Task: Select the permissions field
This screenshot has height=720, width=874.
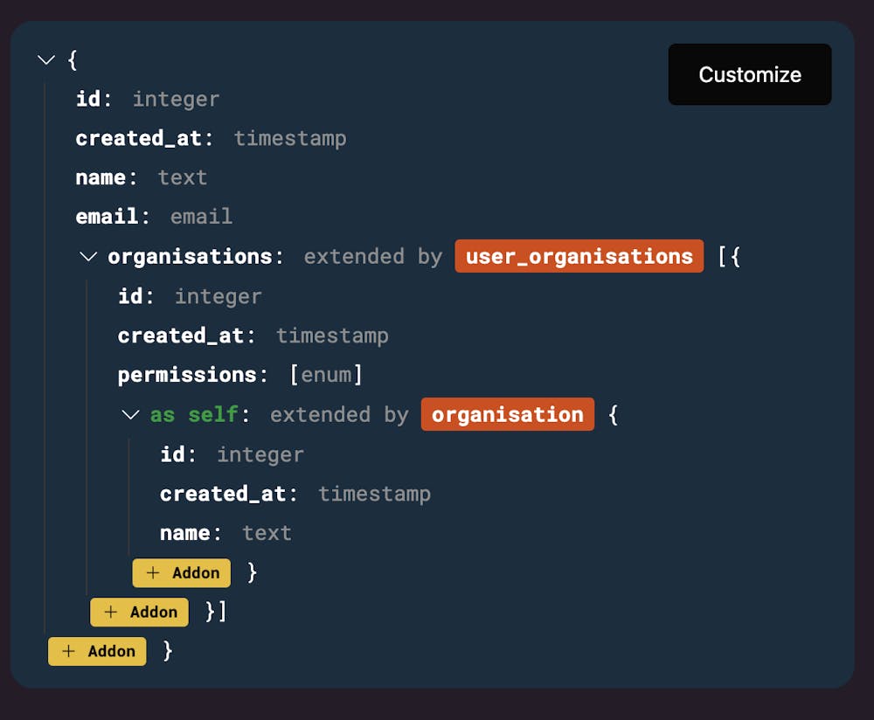Action: click(187, 375)
